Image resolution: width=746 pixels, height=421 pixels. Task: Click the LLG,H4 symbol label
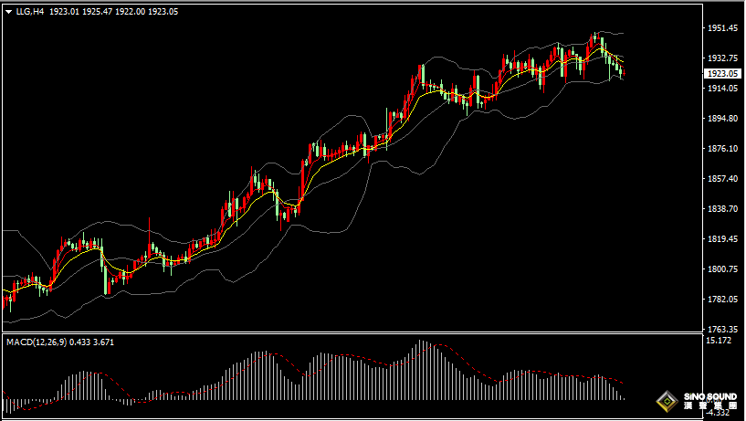coord(31,9)
